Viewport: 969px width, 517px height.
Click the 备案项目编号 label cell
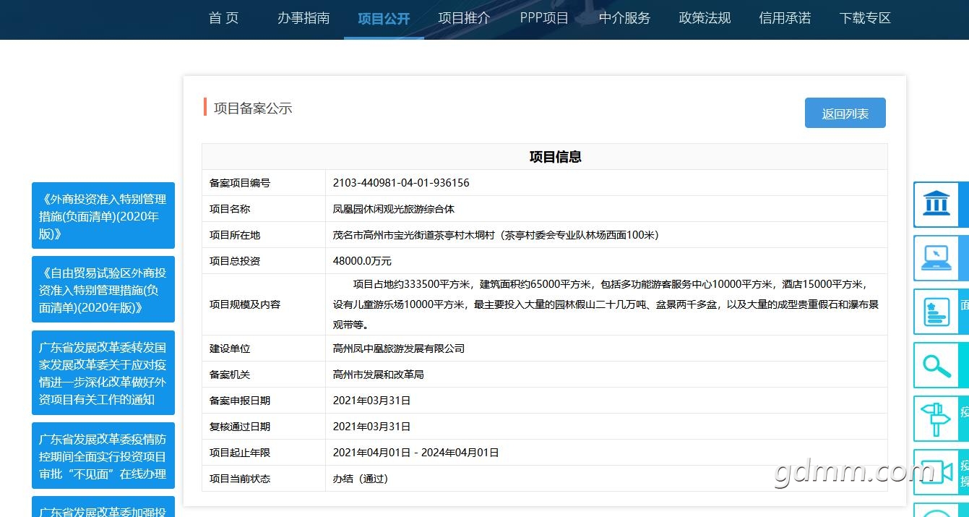coord(264,183)
